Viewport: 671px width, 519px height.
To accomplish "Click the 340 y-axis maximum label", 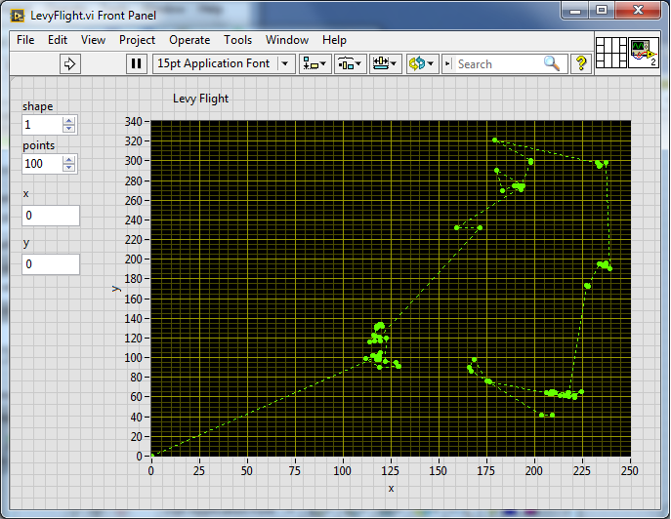I will pos(133,121).
